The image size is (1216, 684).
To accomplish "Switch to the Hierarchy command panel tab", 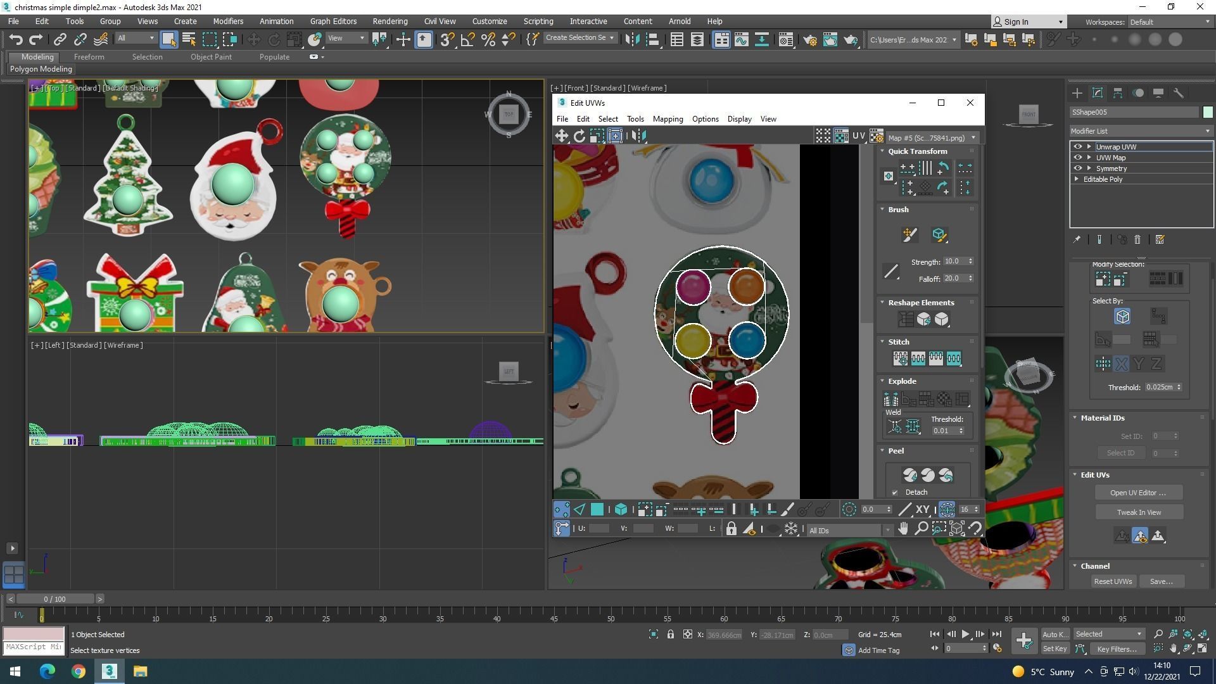I will [x=1118, y=93].
